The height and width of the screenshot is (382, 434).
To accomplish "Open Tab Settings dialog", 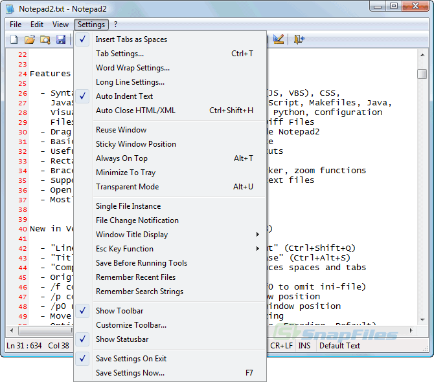I will pyautogui.click(x=170, y=54).
